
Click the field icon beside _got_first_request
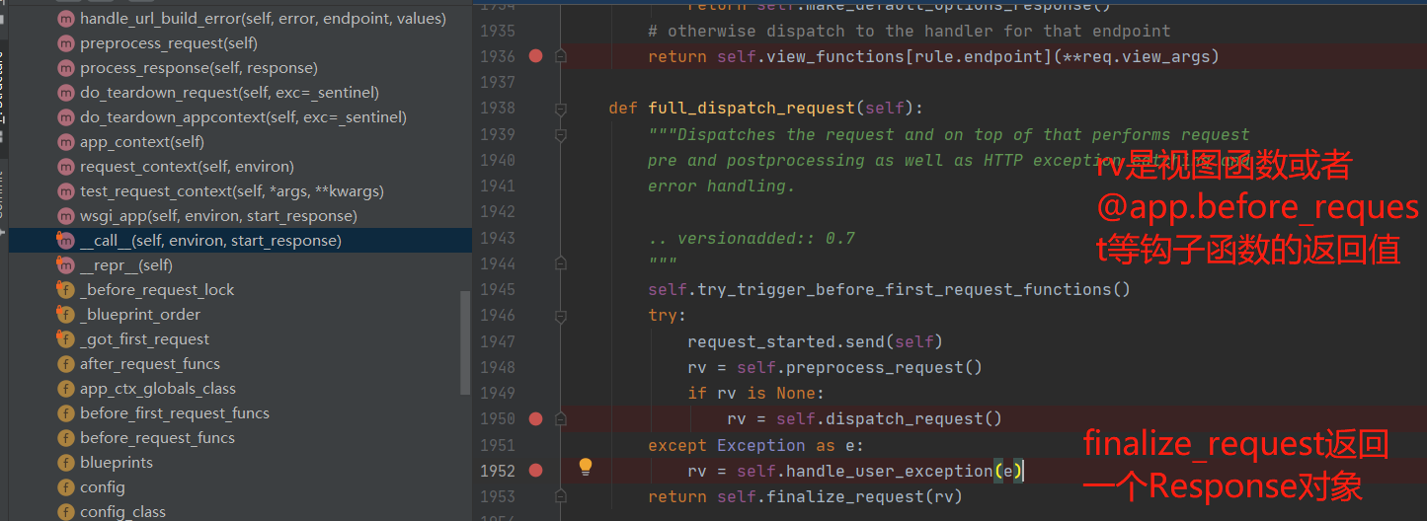[66, 339]
